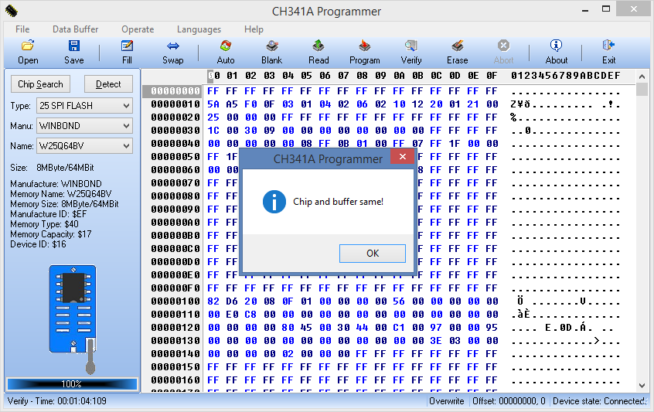Viewport: 654px width, 412px height.
Task: Click the ASCII column header 0123456789ABCDEF
Action: coord(566,76)
